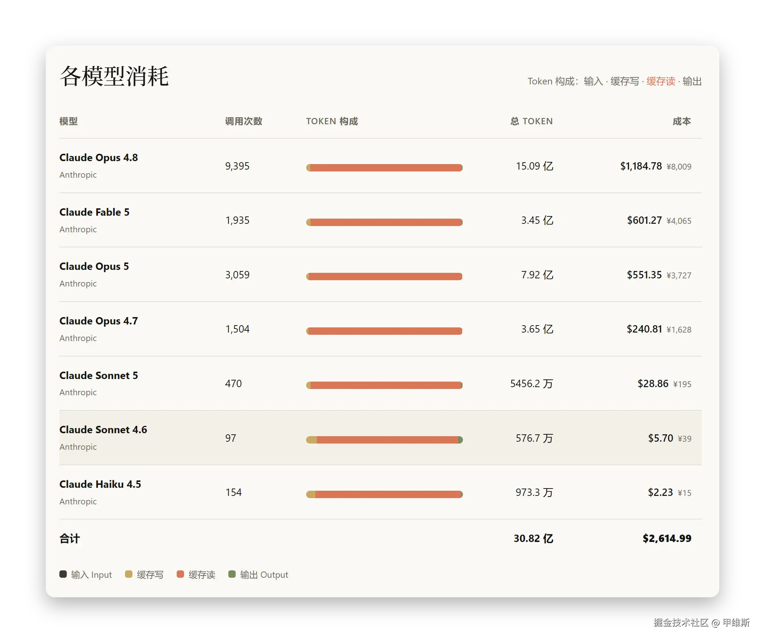This screenshot has width=765, height=643.
Task: Click the 30.82 亿 total tokens sum
Action: (534, 539)
